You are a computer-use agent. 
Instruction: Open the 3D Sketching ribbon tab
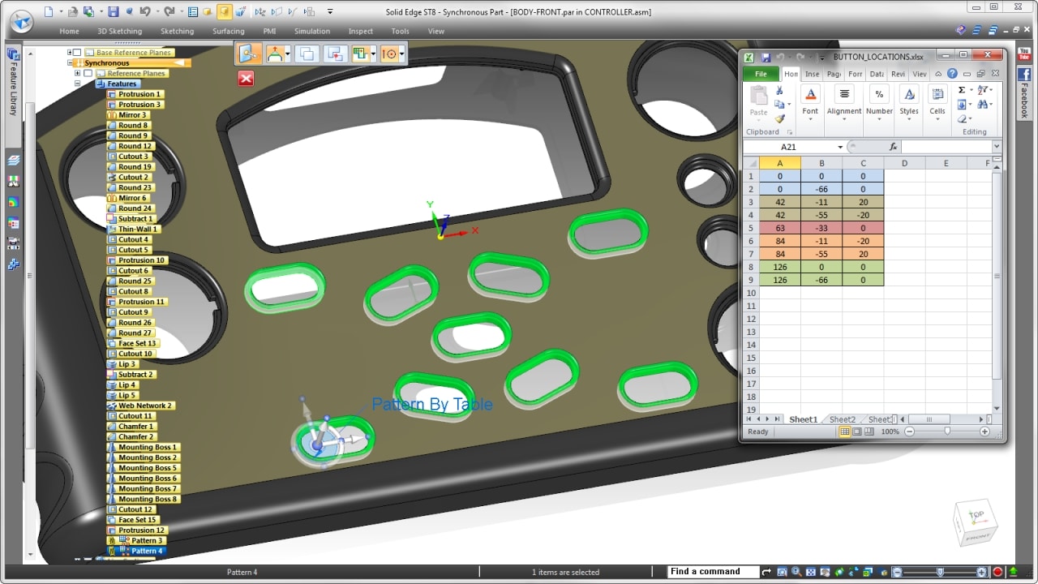[119, 31]
